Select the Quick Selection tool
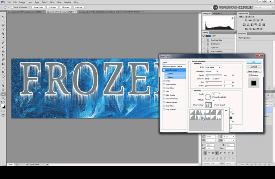Screen dimensions: 275x179 [3, 29]
